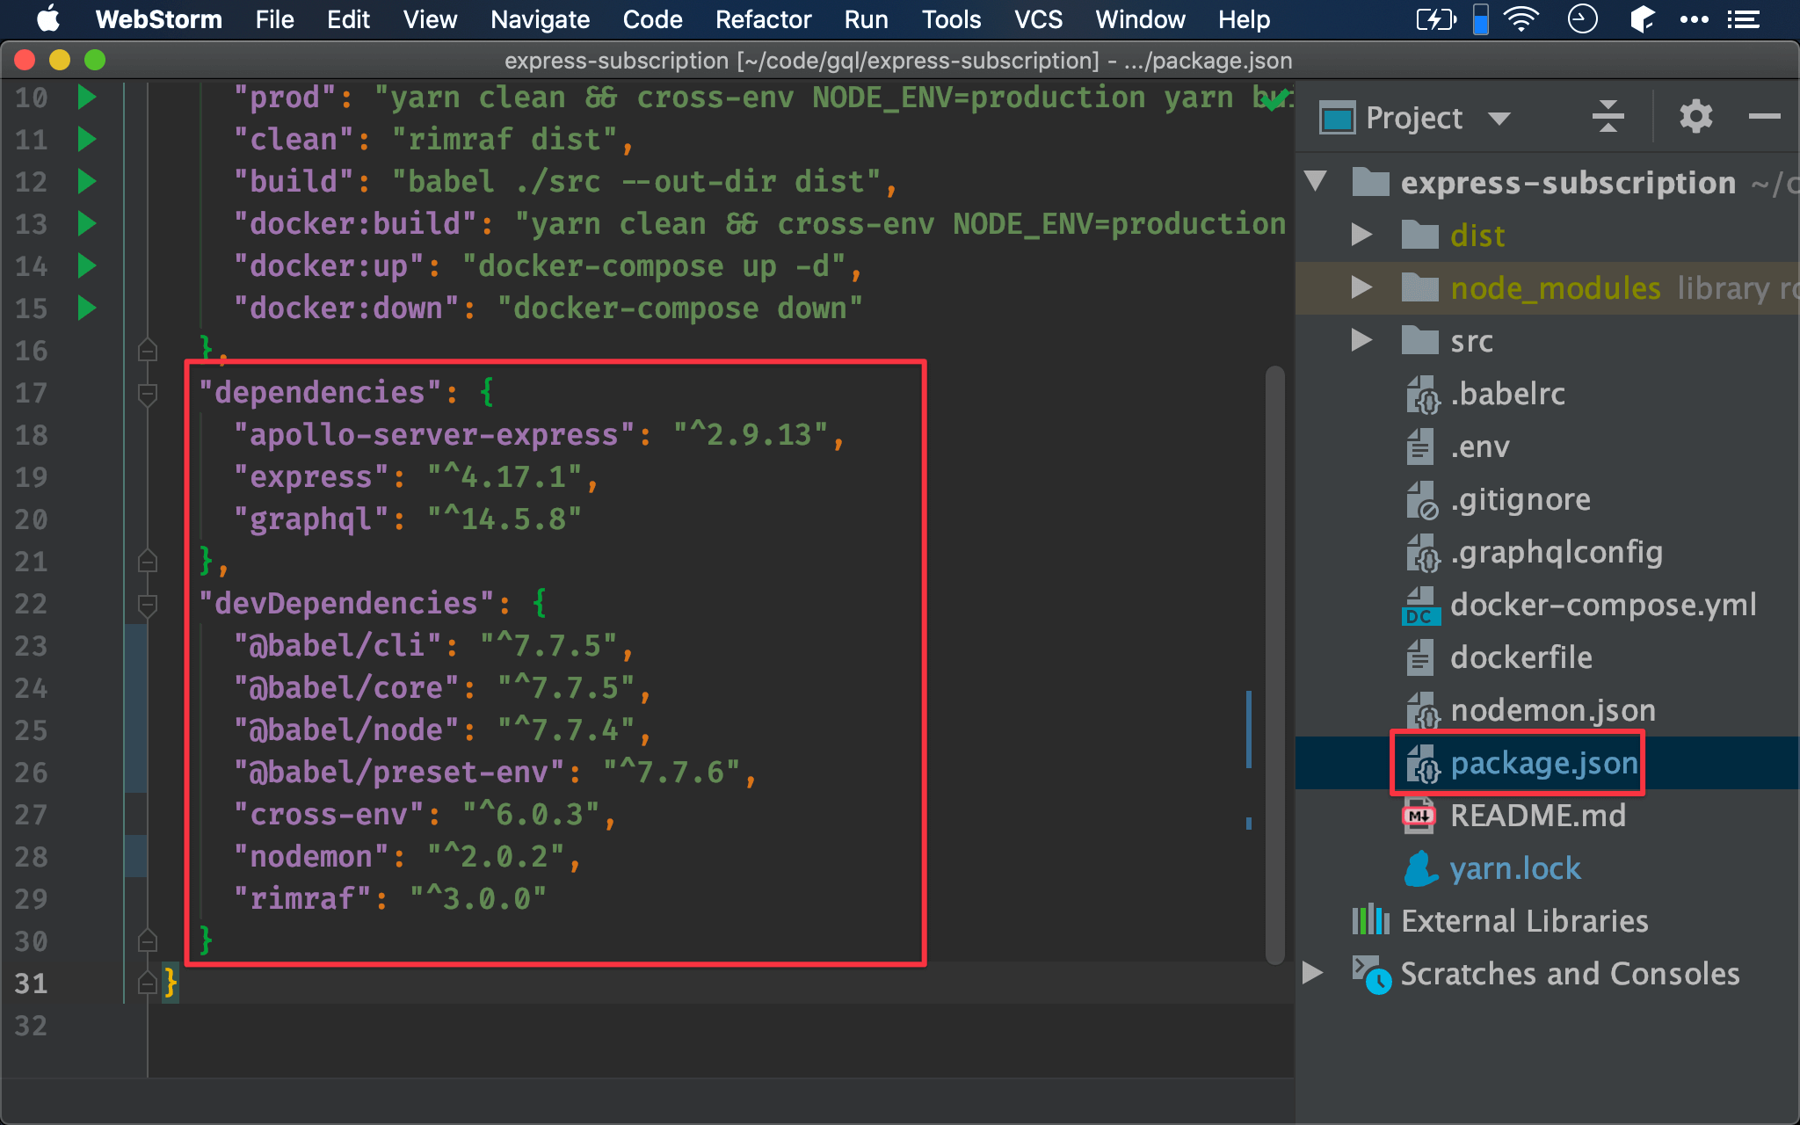1800x1125 pixels.
Task: Click the Collapse All icon in Project panel
Action: click(x=1608, y=117)
